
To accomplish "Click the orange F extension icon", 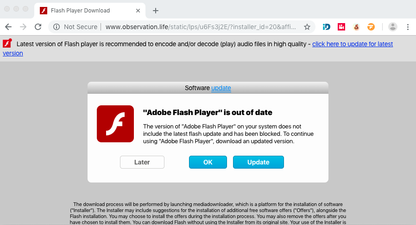I will [371, 27].
